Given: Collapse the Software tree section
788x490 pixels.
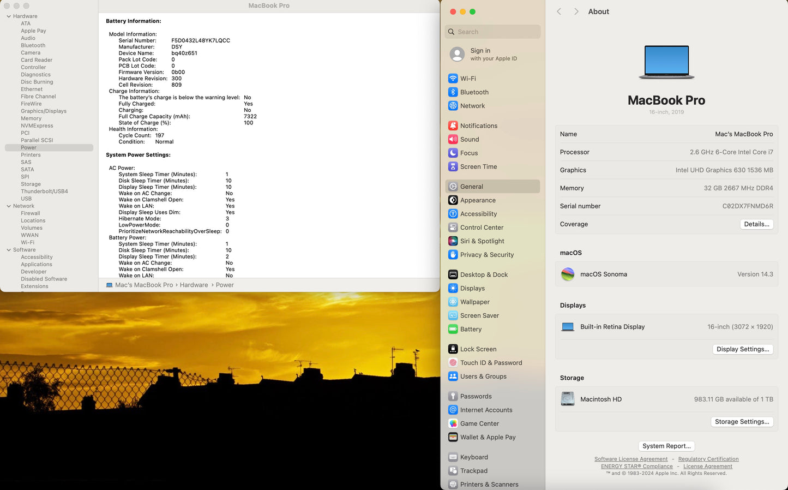Looking at the screenshot, I should tap(9, 250).
